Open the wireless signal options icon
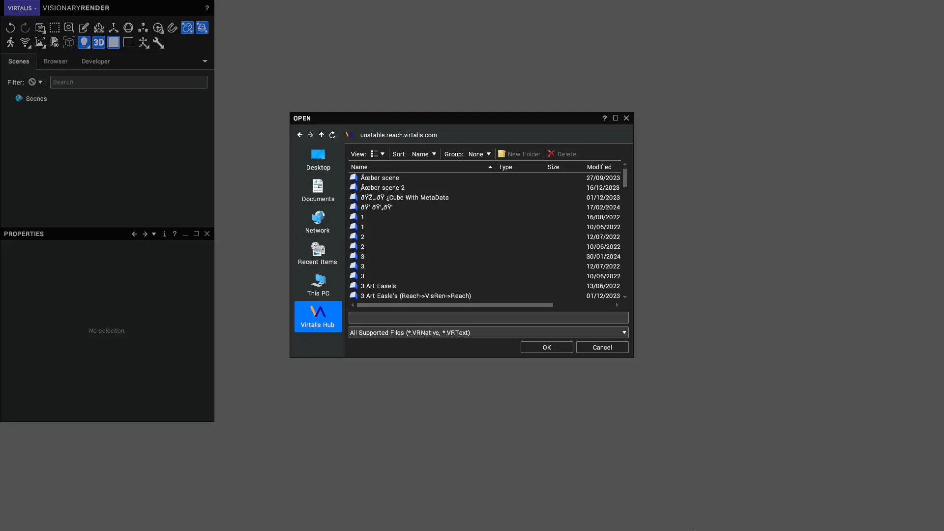944x531 pixels. (x=25, y=43)
